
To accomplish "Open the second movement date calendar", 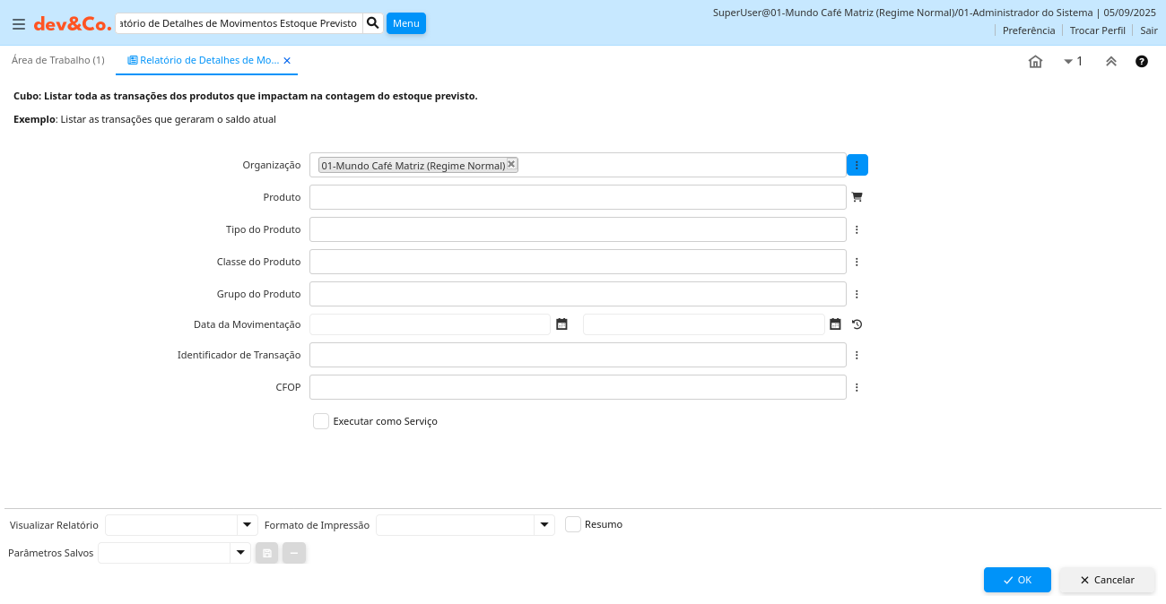I will (835, 324).
